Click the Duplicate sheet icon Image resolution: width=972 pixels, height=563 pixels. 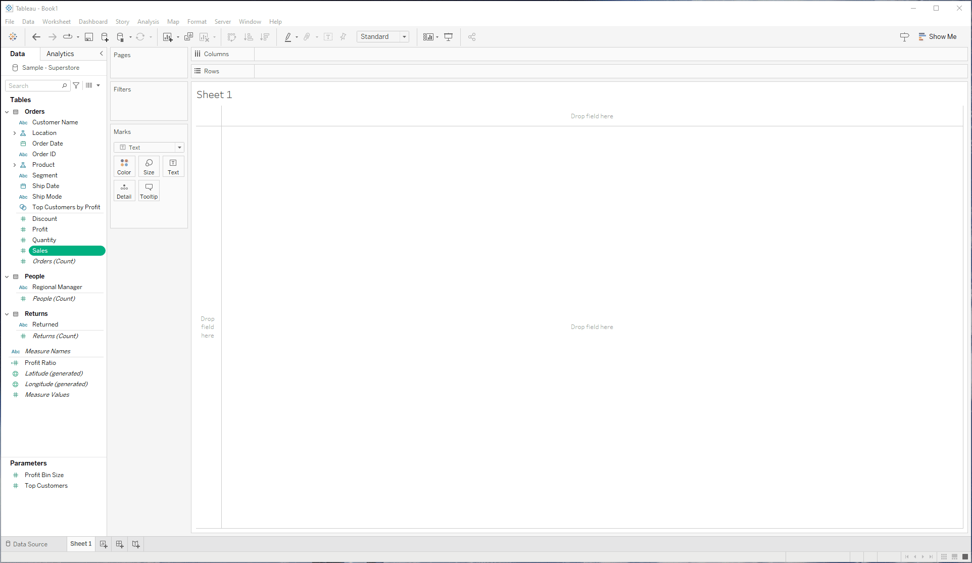coord(188,37)
